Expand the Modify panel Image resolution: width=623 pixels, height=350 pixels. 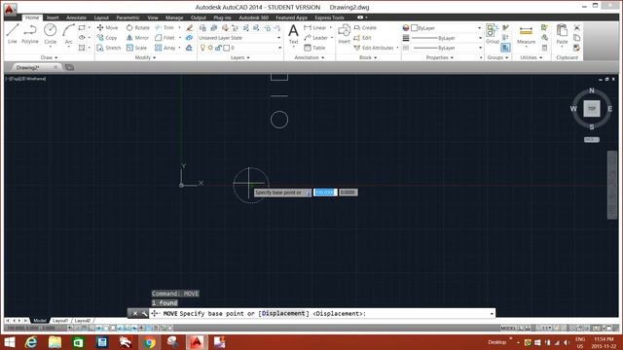145,57
